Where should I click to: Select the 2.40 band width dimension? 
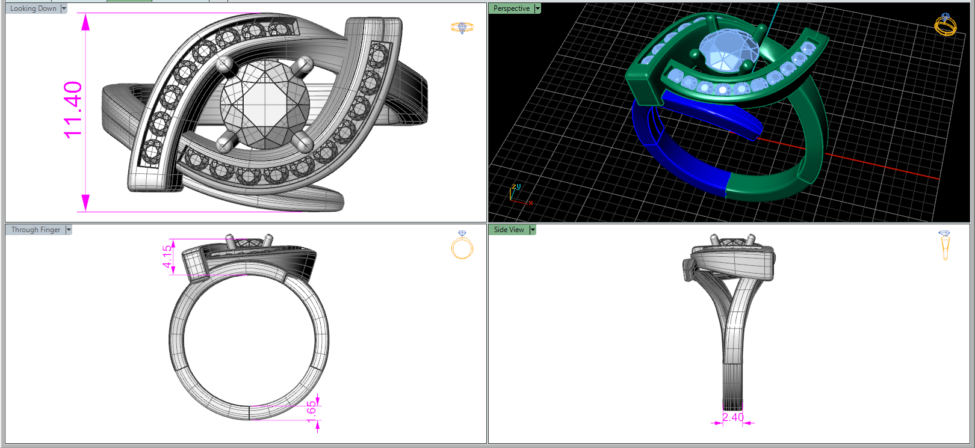733,417
